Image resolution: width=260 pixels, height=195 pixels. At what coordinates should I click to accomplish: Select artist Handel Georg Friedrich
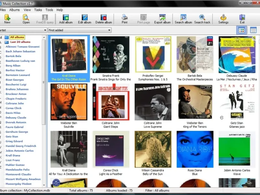tap(21, 146)
